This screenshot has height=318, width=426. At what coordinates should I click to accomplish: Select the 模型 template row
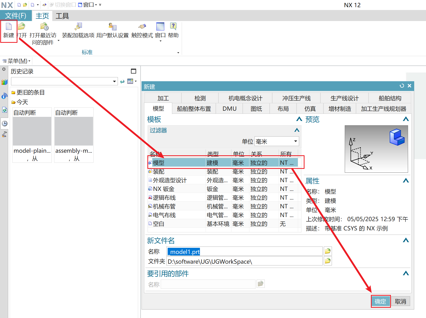(223, 163)
